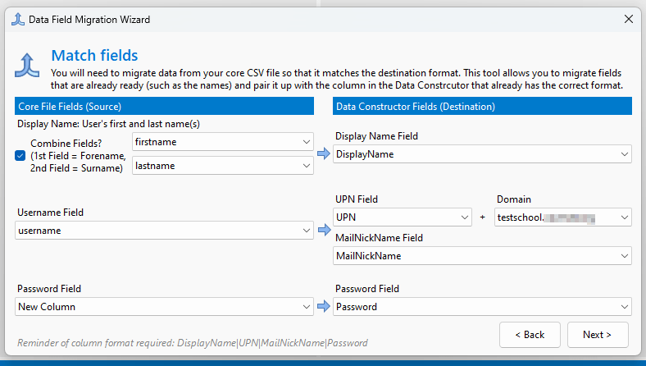Image resolution: width=646 pixels, height=366 pixels.
Task: Click the arrow icon pointing to UPN field
Action: click(323, 231)
